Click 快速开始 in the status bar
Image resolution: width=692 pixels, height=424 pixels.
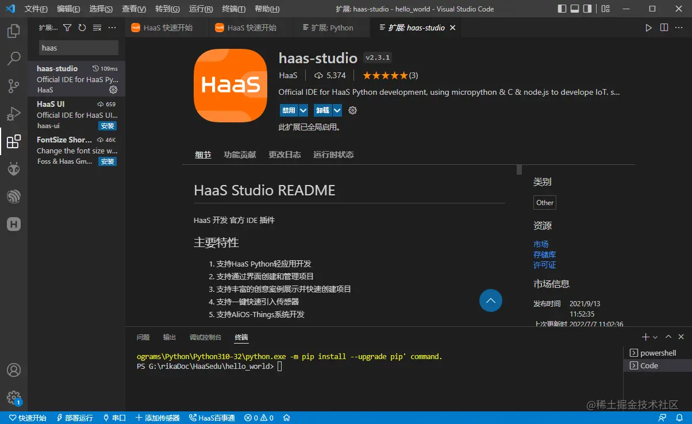pos(27,418)
